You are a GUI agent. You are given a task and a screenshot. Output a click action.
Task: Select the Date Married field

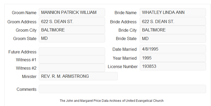(x=173, y=49)
